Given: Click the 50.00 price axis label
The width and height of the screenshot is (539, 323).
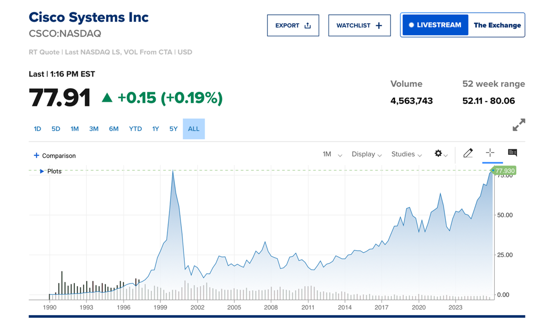Looking at the screenshot, I should pos(504,215).
